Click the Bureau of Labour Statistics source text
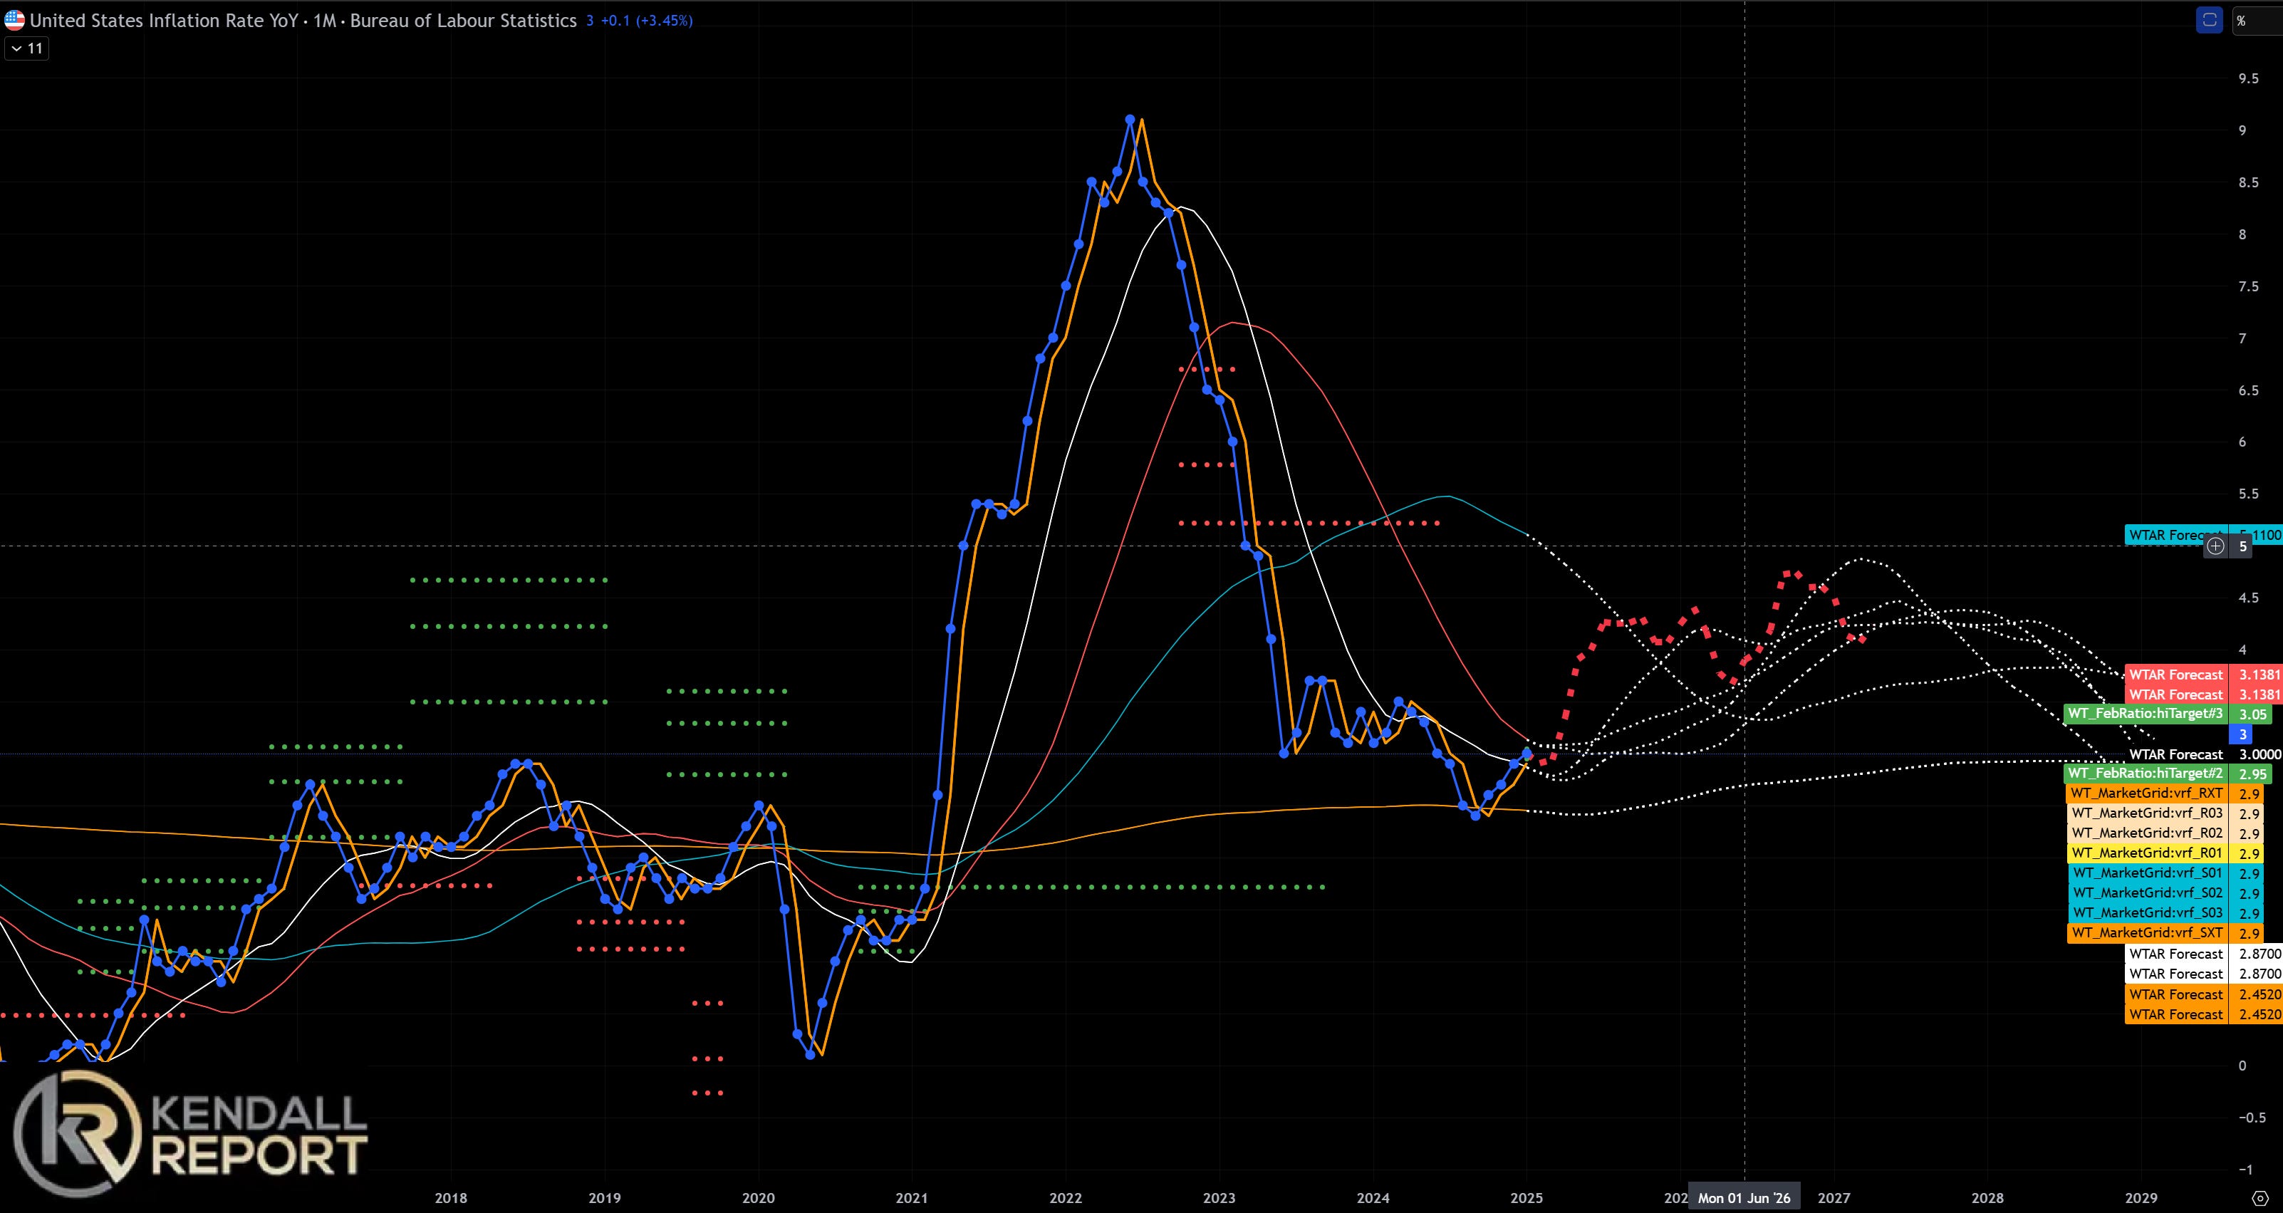 point(462,21)
